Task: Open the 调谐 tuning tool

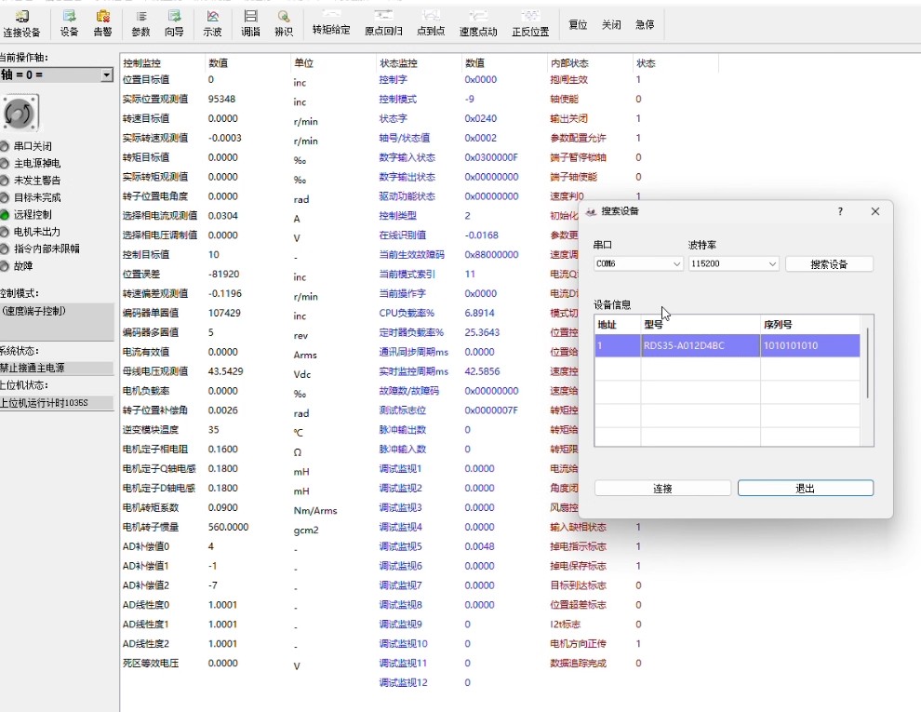Action: click(251, 24)
